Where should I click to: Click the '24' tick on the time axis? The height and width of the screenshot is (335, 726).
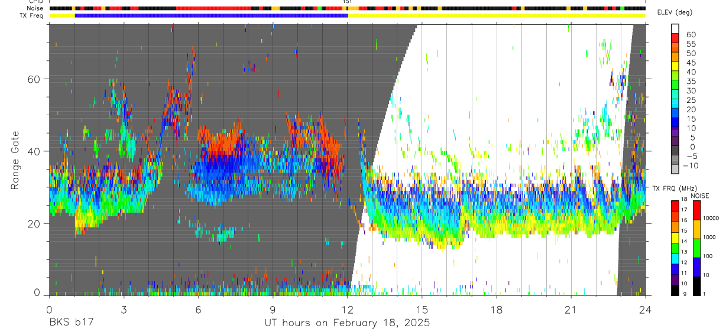pos(645,310)
